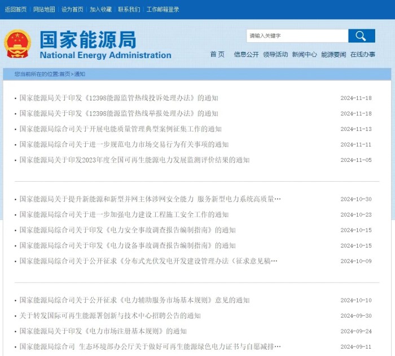Click 联系我们 top link
The width and height of the screenshot is (395, 356).
(x=129, y=10)
